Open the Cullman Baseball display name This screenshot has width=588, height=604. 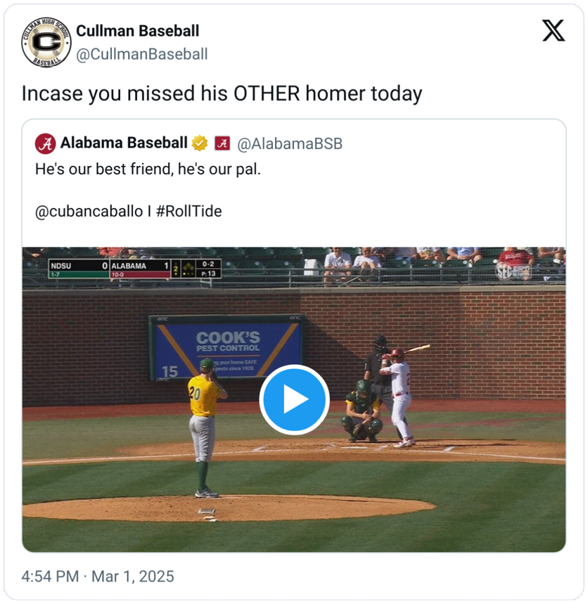coord(137,31)
